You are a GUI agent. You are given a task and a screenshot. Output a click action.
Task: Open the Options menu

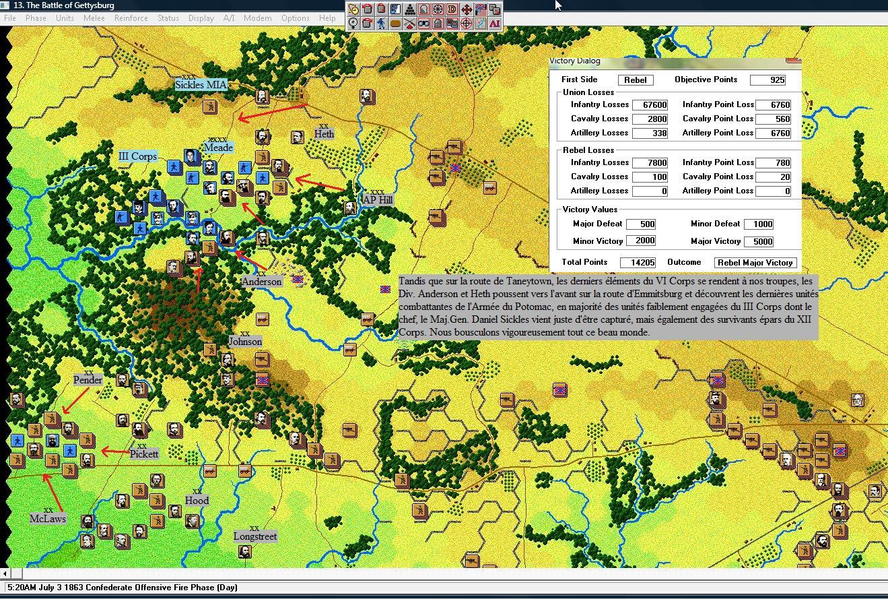pyautogui.click(x=296, y=18)
